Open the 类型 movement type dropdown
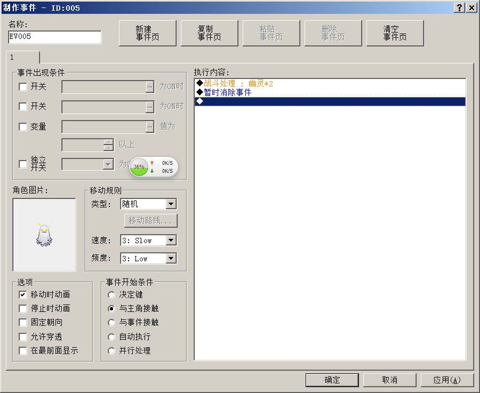 click(171, 204)
